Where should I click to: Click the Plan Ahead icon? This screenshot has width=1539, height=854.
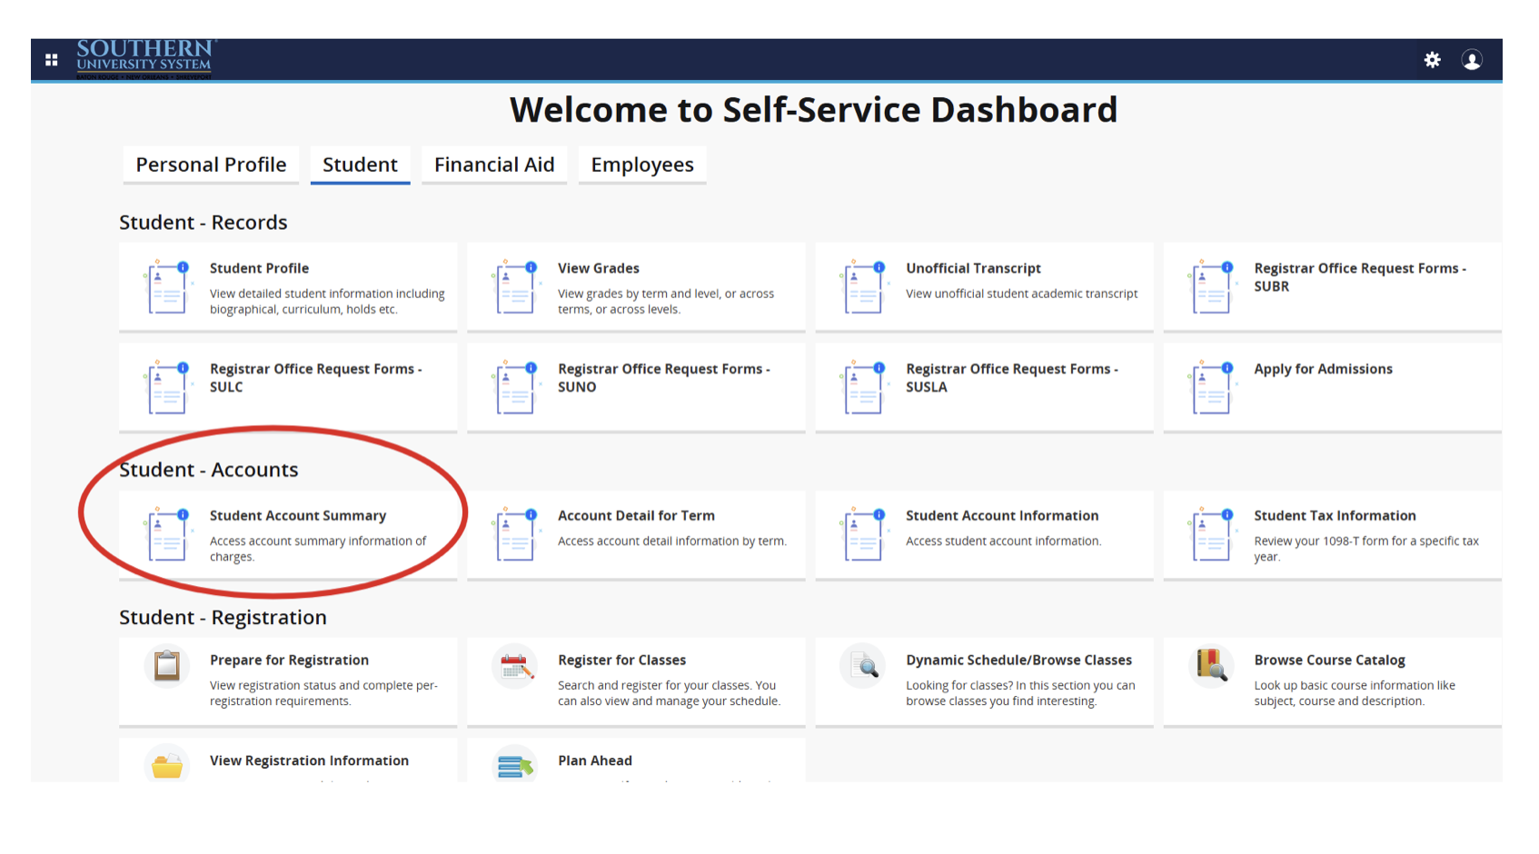click(515, 766)
